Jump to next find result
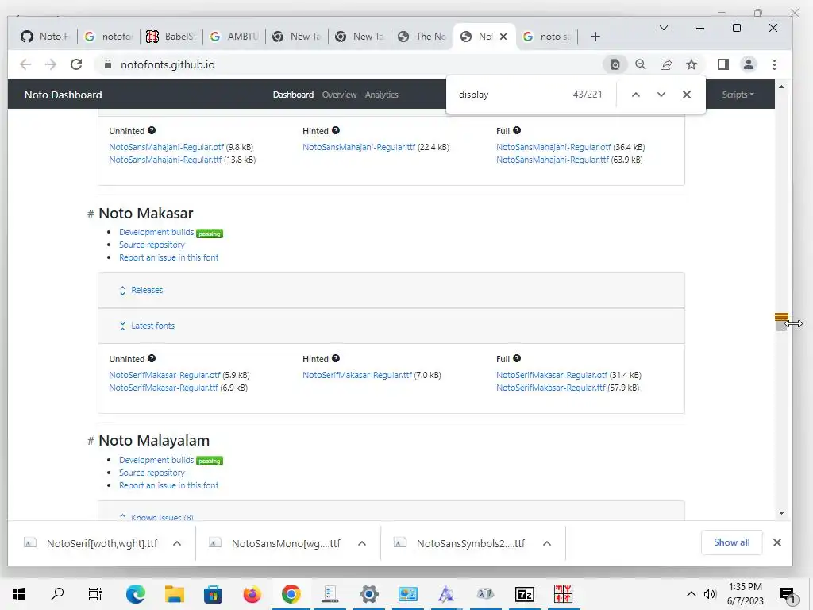 point(661,95)
